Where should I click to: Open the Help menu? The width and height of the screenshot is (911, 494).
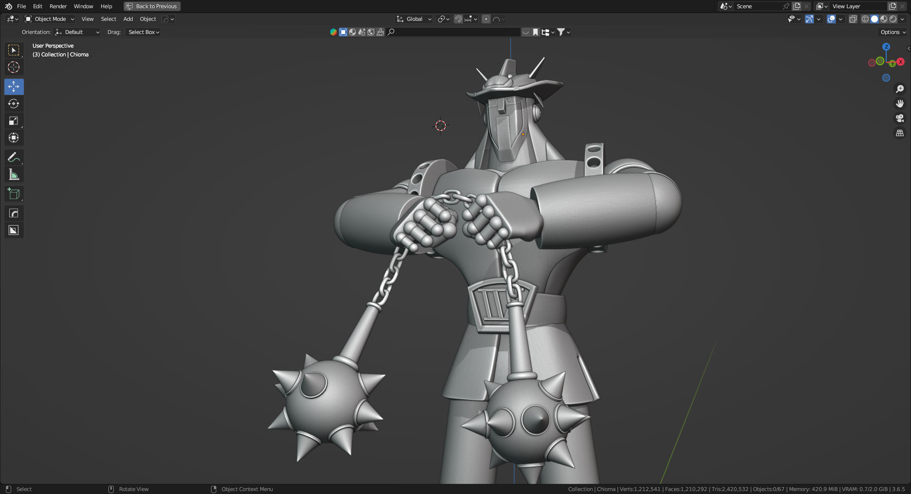tap(106, 6)
